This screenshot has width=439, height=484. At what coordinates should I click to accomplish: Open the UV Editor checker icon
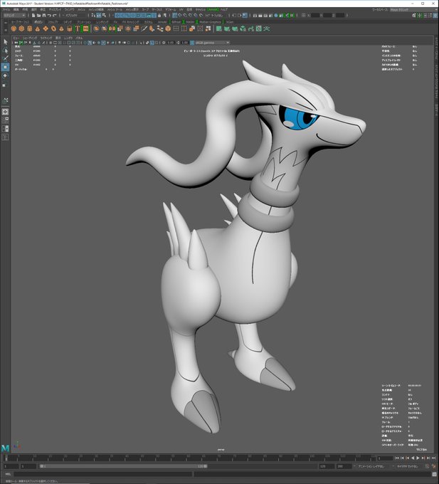[x=258, y=28]
